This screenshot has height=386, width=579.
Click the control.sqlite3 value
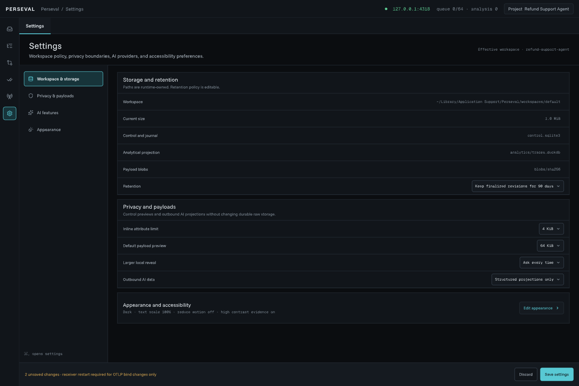pyautogui.click(x=544, y=136)
